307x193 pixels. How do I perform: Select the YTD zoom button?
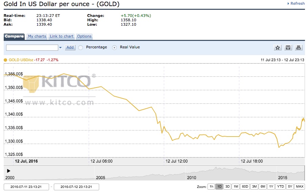(x=280, y=187)
